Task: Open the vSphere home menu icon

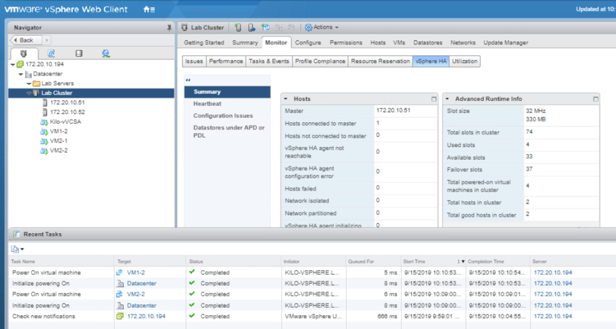Action: 149,10
